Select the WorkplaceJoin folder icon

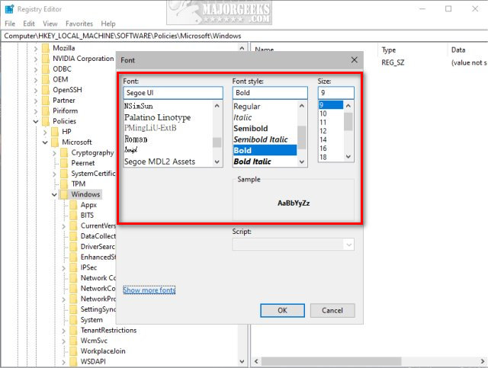pos(73,351)
